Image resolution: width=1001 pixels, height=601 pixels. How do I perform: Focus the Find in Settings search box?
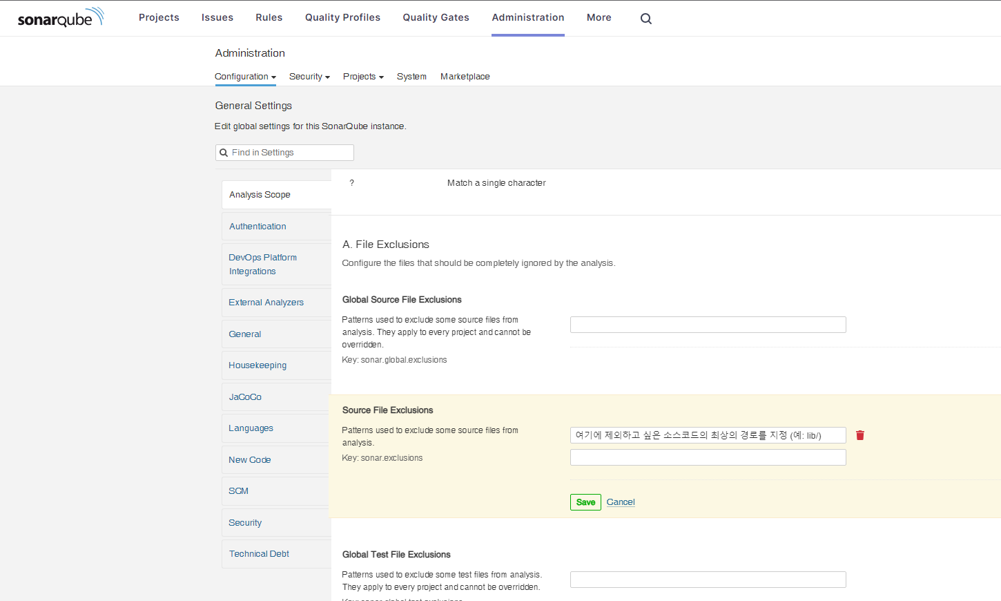click(x=284, y=153)
